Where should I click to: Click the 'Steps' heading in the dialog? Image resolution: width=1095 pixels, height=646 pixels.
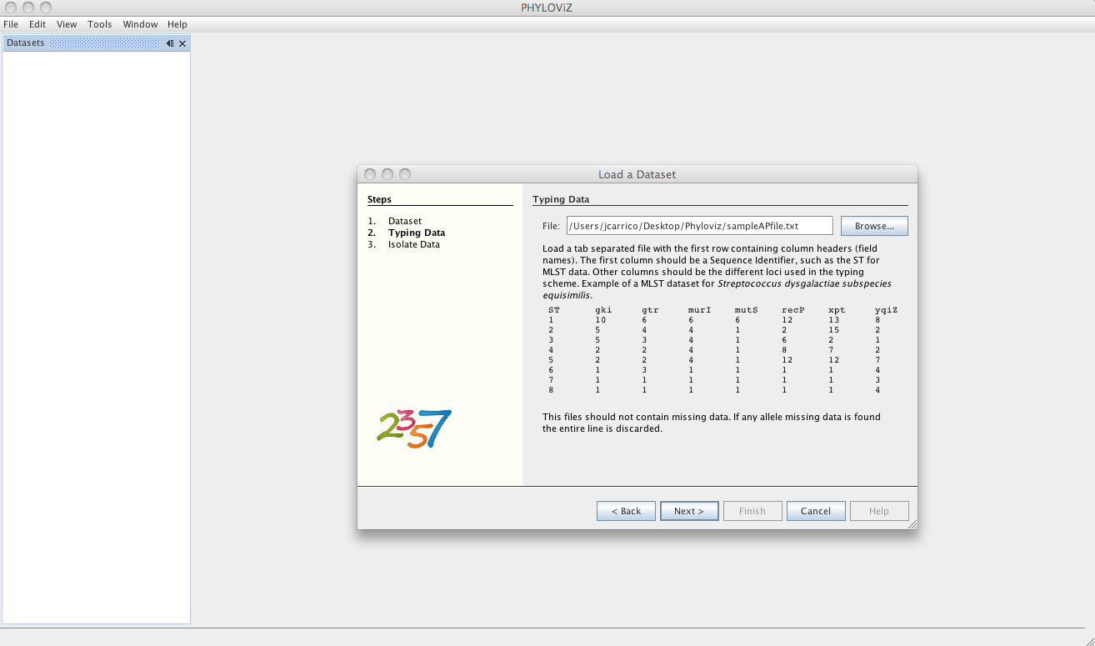point(379,199)
